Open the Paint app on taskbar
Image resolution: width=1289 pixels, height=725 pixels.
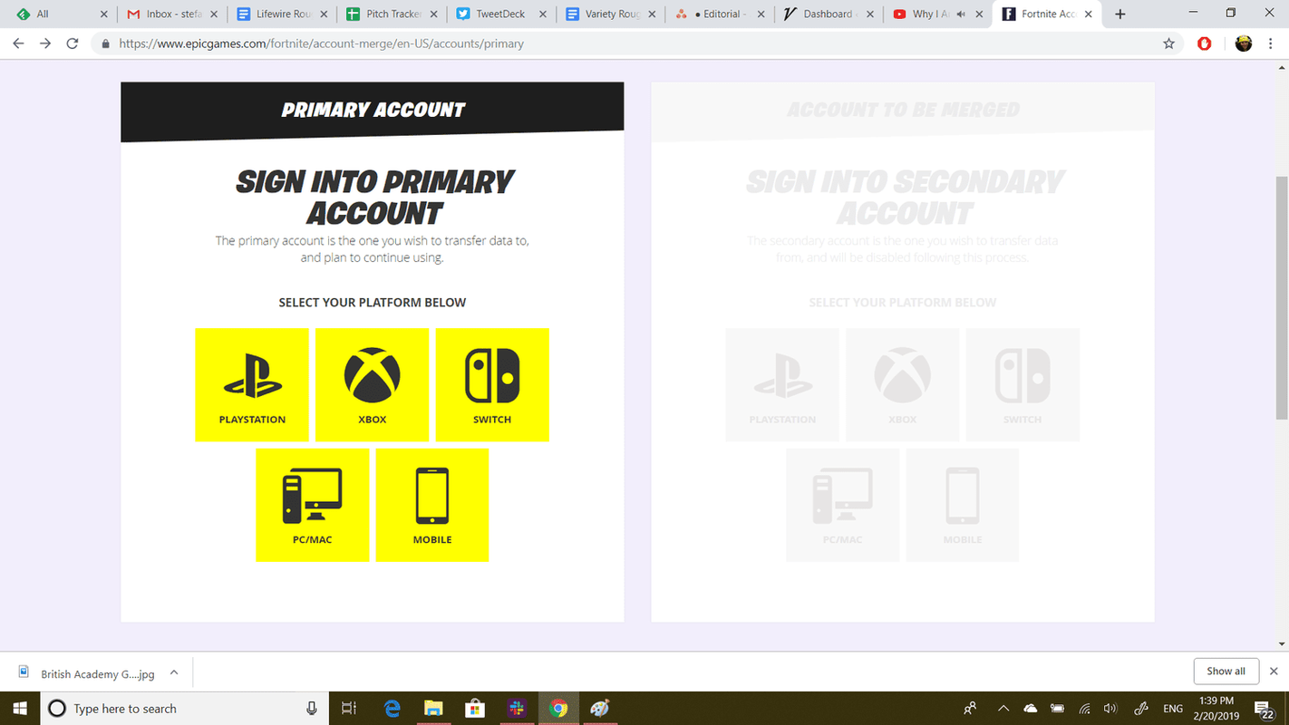[x=599, y=709]
